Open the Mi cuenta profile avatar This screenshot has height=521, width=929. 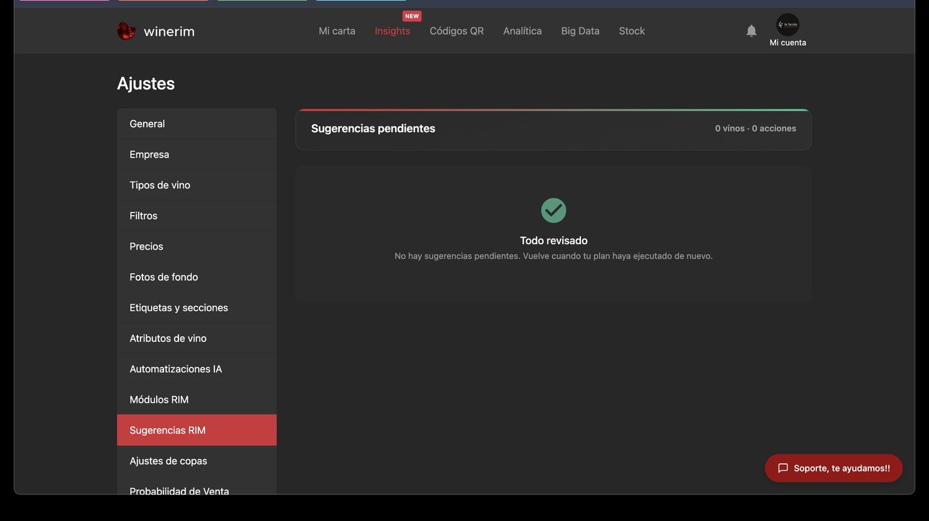788,25
